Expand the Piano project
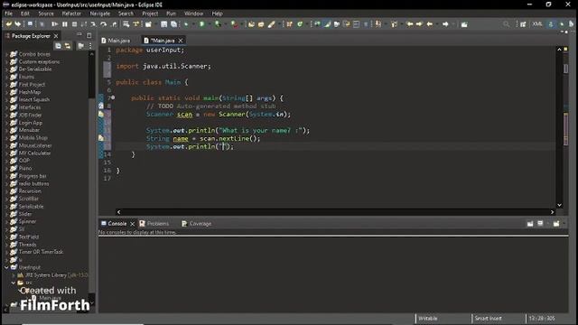Screen dimensions: 578x325 click(x=6, y=169)
